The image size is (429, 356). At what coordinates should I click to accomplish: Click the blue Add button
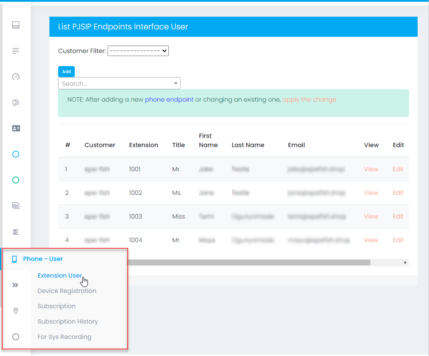pyautogui.click(x=66, y=71)
